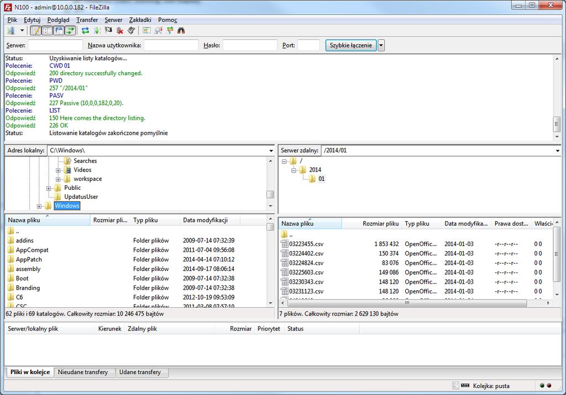Expand the Windows folder tree node
Image resolution: width=566 pixels, height=395 pixels.
[39, 206]
